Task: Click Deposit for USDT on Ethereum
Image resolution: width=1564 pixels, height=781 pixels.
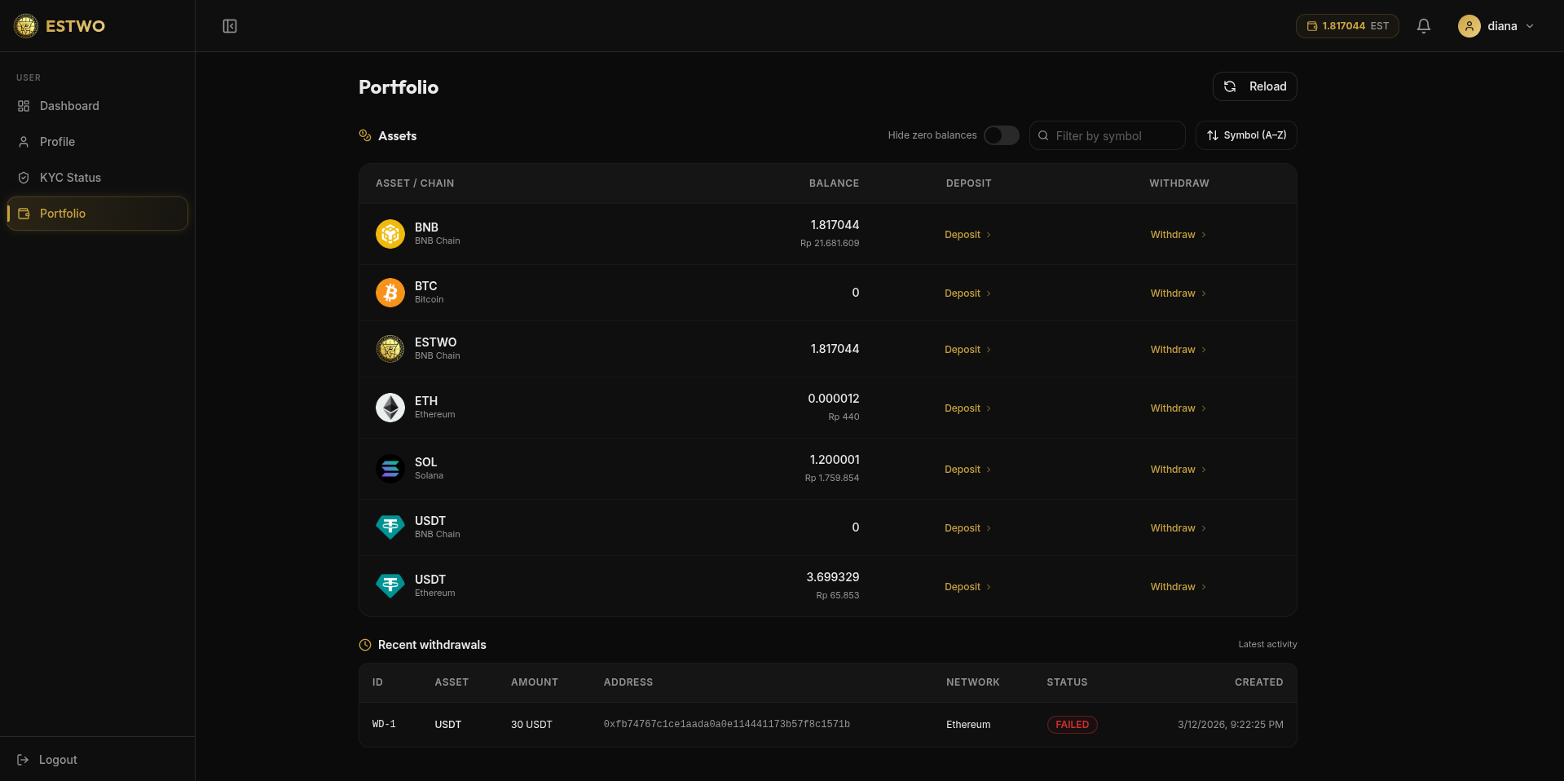Action: (x=967, y=587)
